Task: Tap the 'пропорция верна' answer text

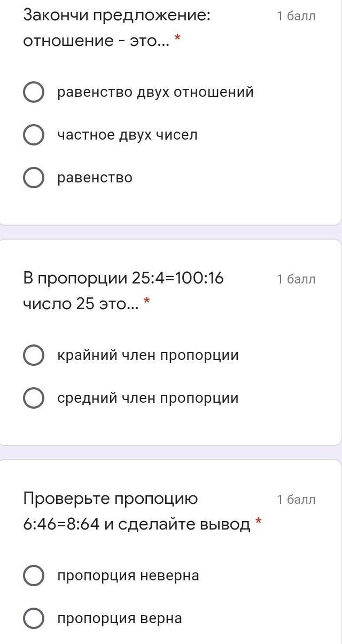Action: [120, 618]
